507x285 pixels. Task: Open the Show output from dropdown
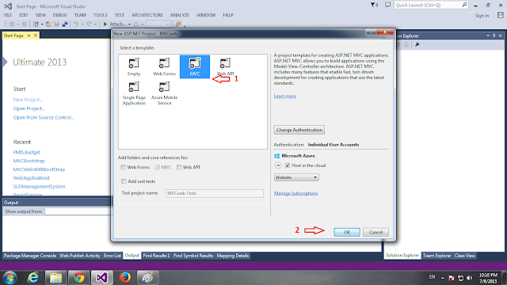pos(78,211)
